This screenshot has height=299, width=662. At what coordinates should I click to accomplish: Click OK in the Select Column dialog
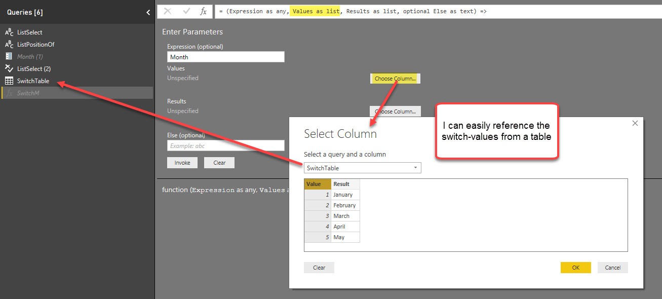tap(575, 268)
